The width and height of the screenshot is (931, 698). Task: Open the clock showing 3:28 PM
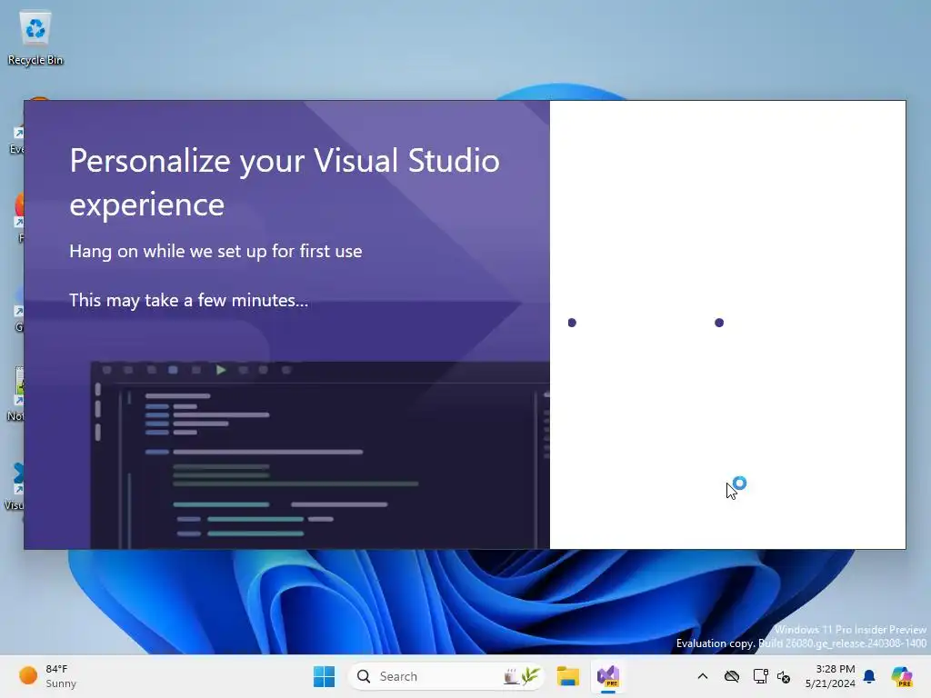(x=830, y=676)
